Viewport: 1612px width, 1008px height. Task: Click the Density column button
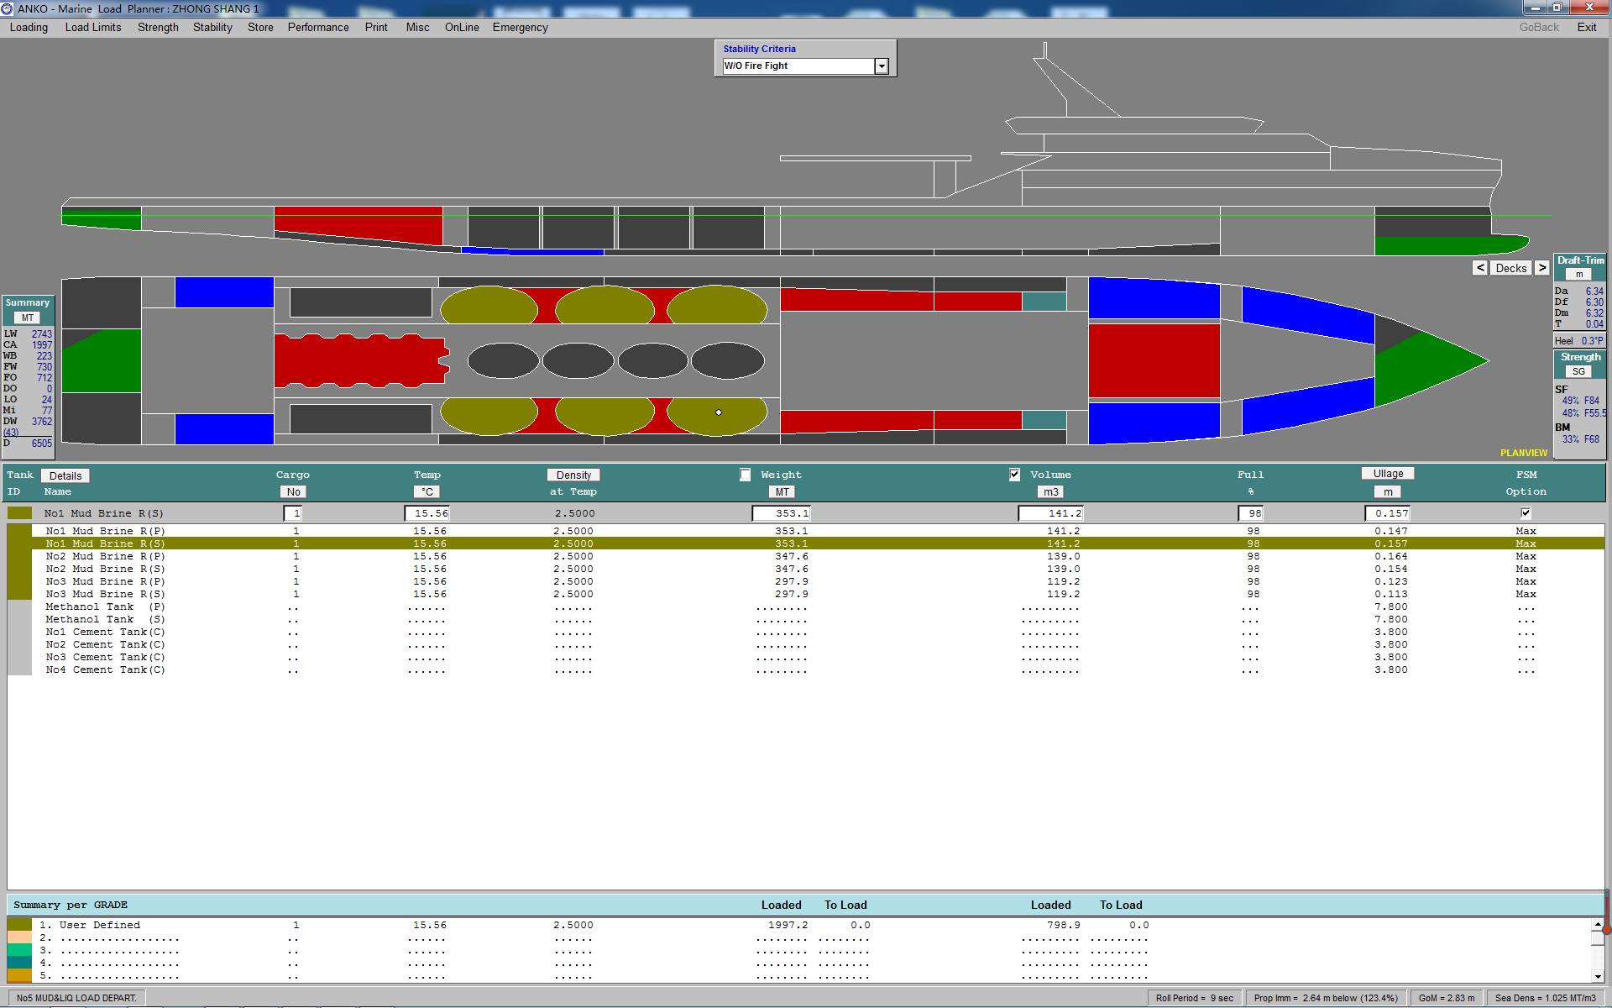573,475
